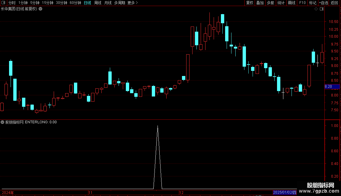Expand the 更多 periods menu
Image resolution: width=341 pixels, height=196 pixels.
point(133,3)
